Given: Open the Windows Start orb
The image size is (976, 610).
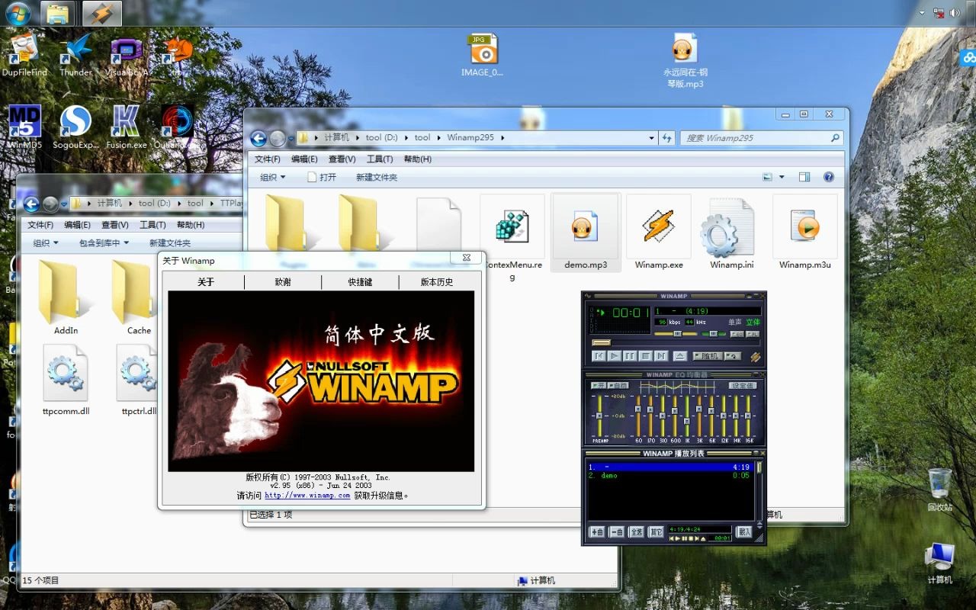Looking at the screenshot, I should [17, 13].
